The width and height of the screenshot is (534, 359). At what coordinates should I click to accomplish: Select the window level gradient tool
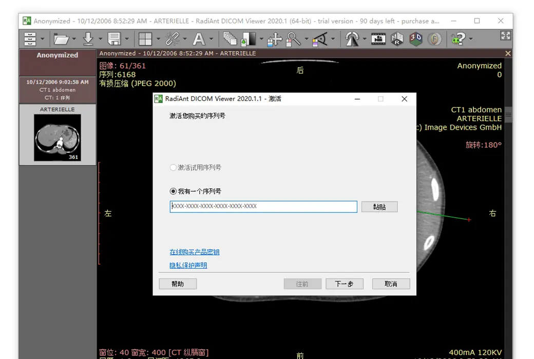point(249,39)
